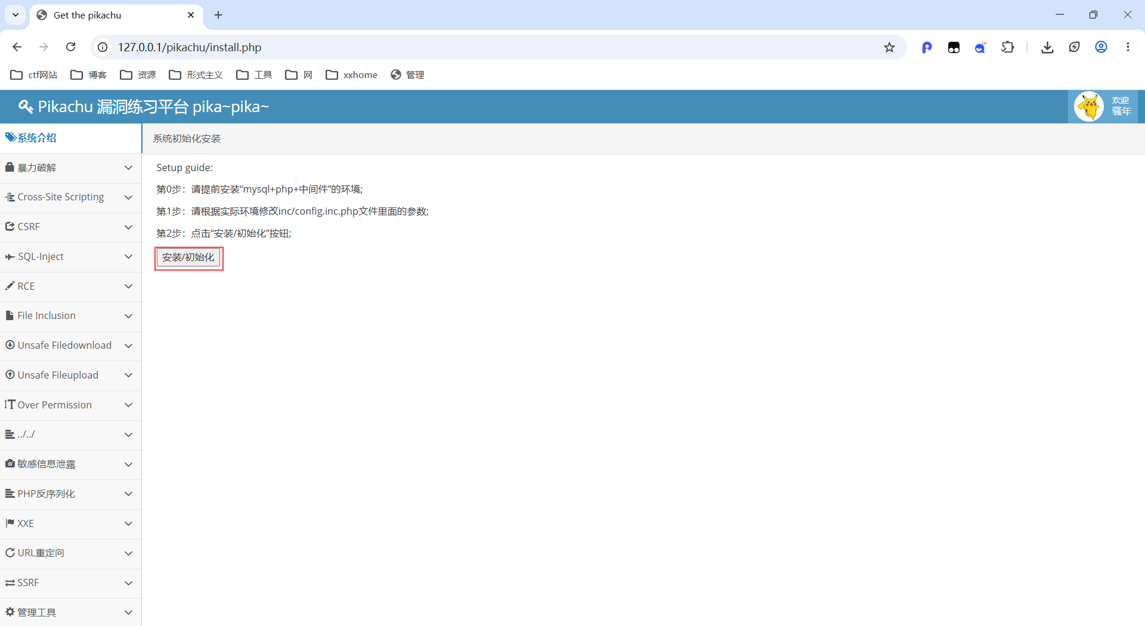Image resolution: width=1145 pixels, height=626 pixels.
Task: Click the Over Permission text-height icon
Action: [x=10, y=404]
